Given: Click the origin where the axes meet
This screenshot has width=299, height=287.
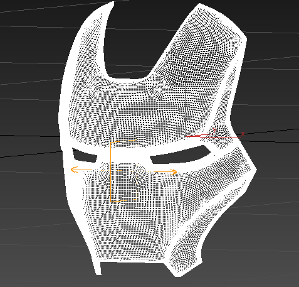Looking at the screenshot, I should (186, 136).
